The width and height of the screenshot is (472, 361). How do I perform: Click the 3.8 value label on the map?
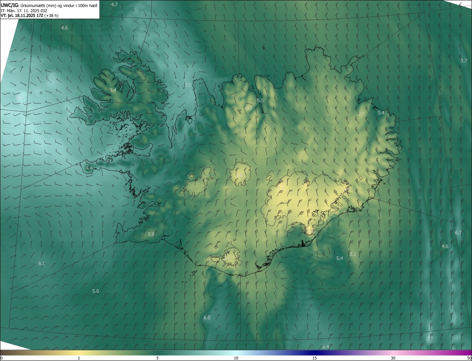click(x=151, y=234)
